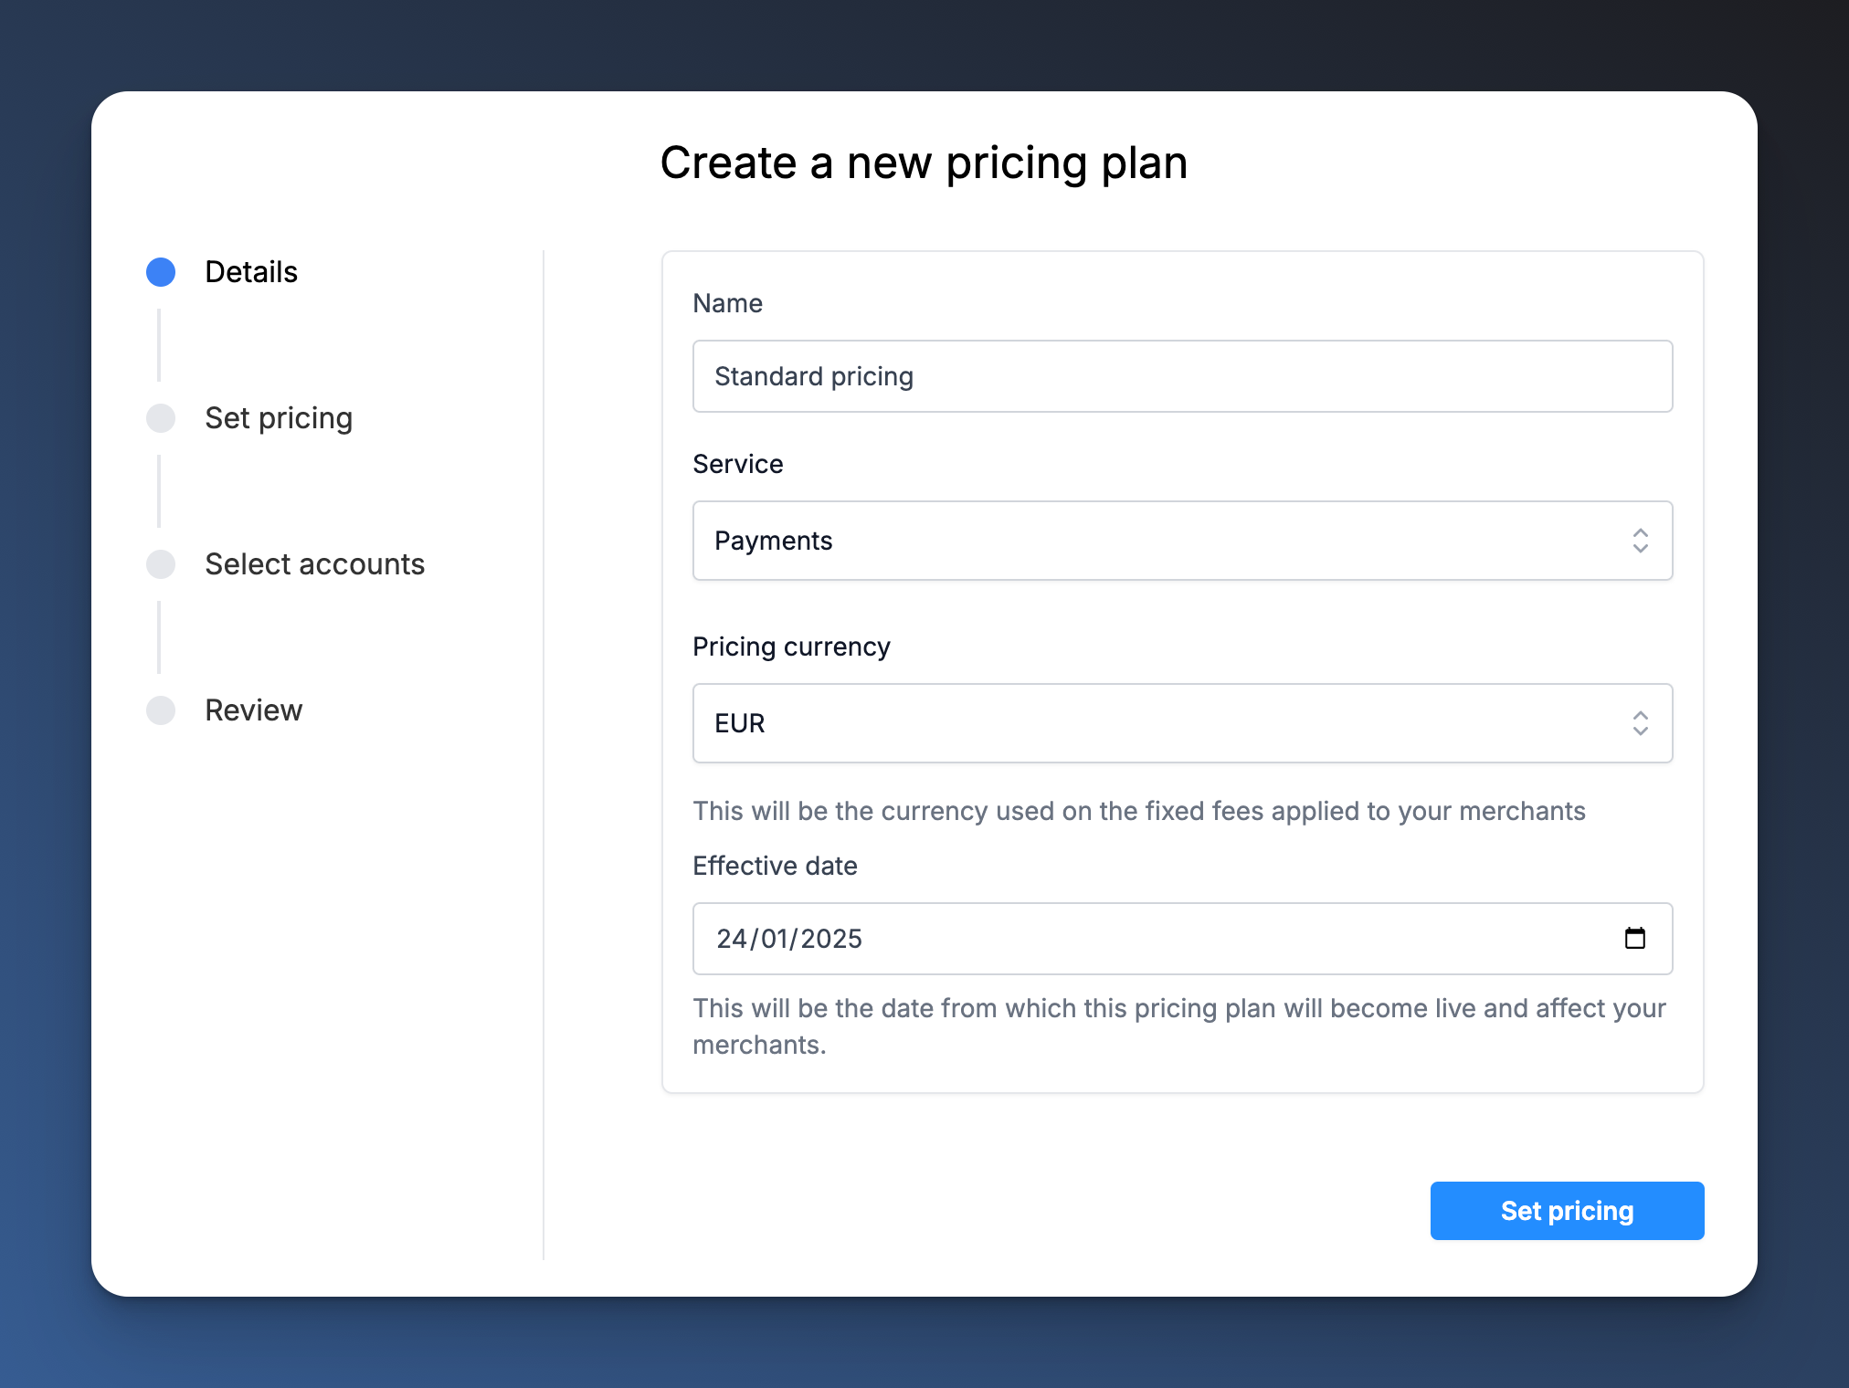
Task: Go to the Details step label
Action: (x=251, y=272)
